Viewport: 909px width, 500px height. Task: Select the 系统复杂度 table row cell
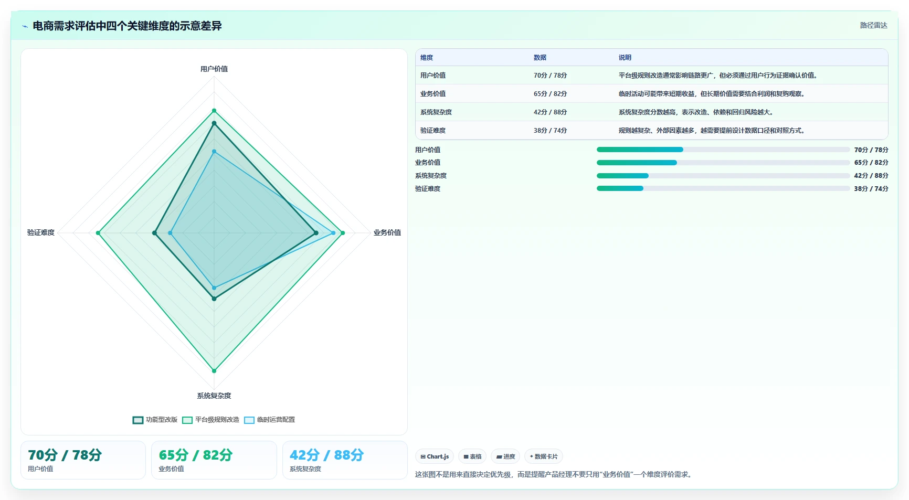point(436,112)
